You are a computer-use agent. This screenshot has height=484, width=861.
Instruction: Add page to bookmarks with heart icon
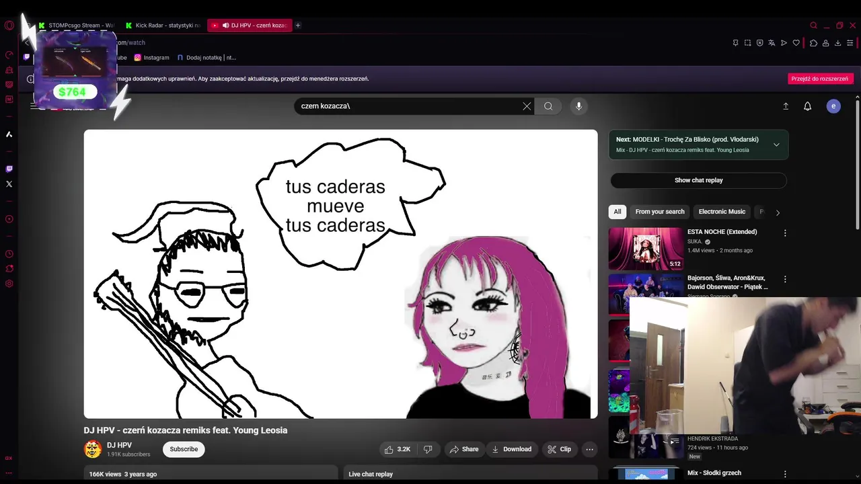tap(796, 43)
